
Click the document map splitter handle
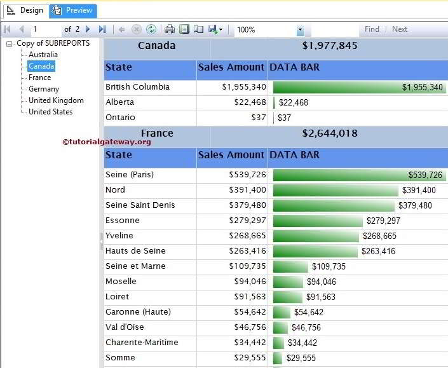click(101, 242)
